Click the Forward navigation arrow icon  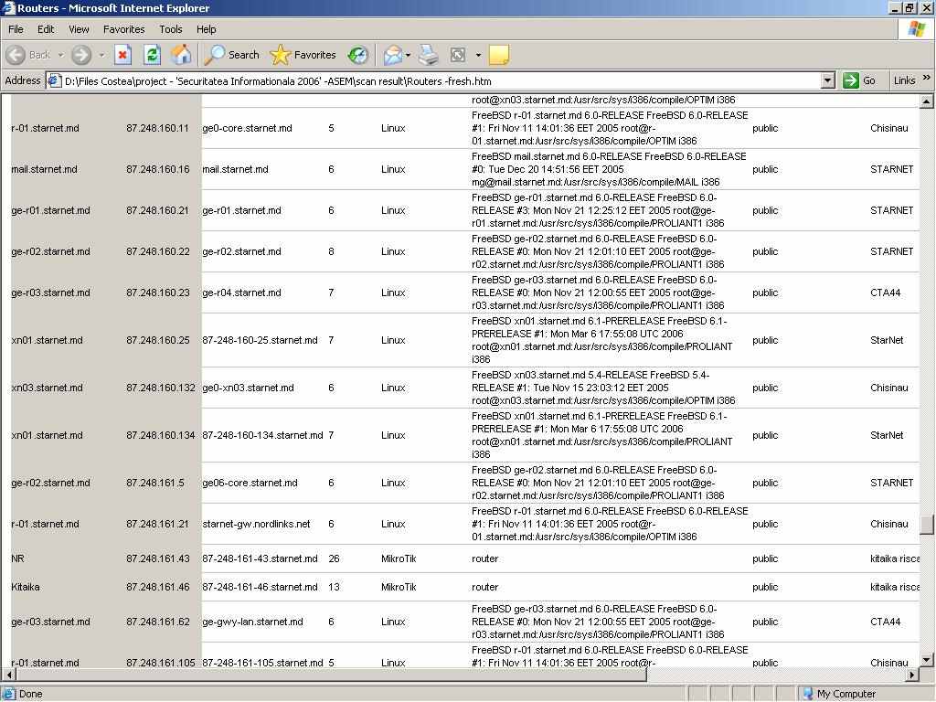(x=81, y=55)
